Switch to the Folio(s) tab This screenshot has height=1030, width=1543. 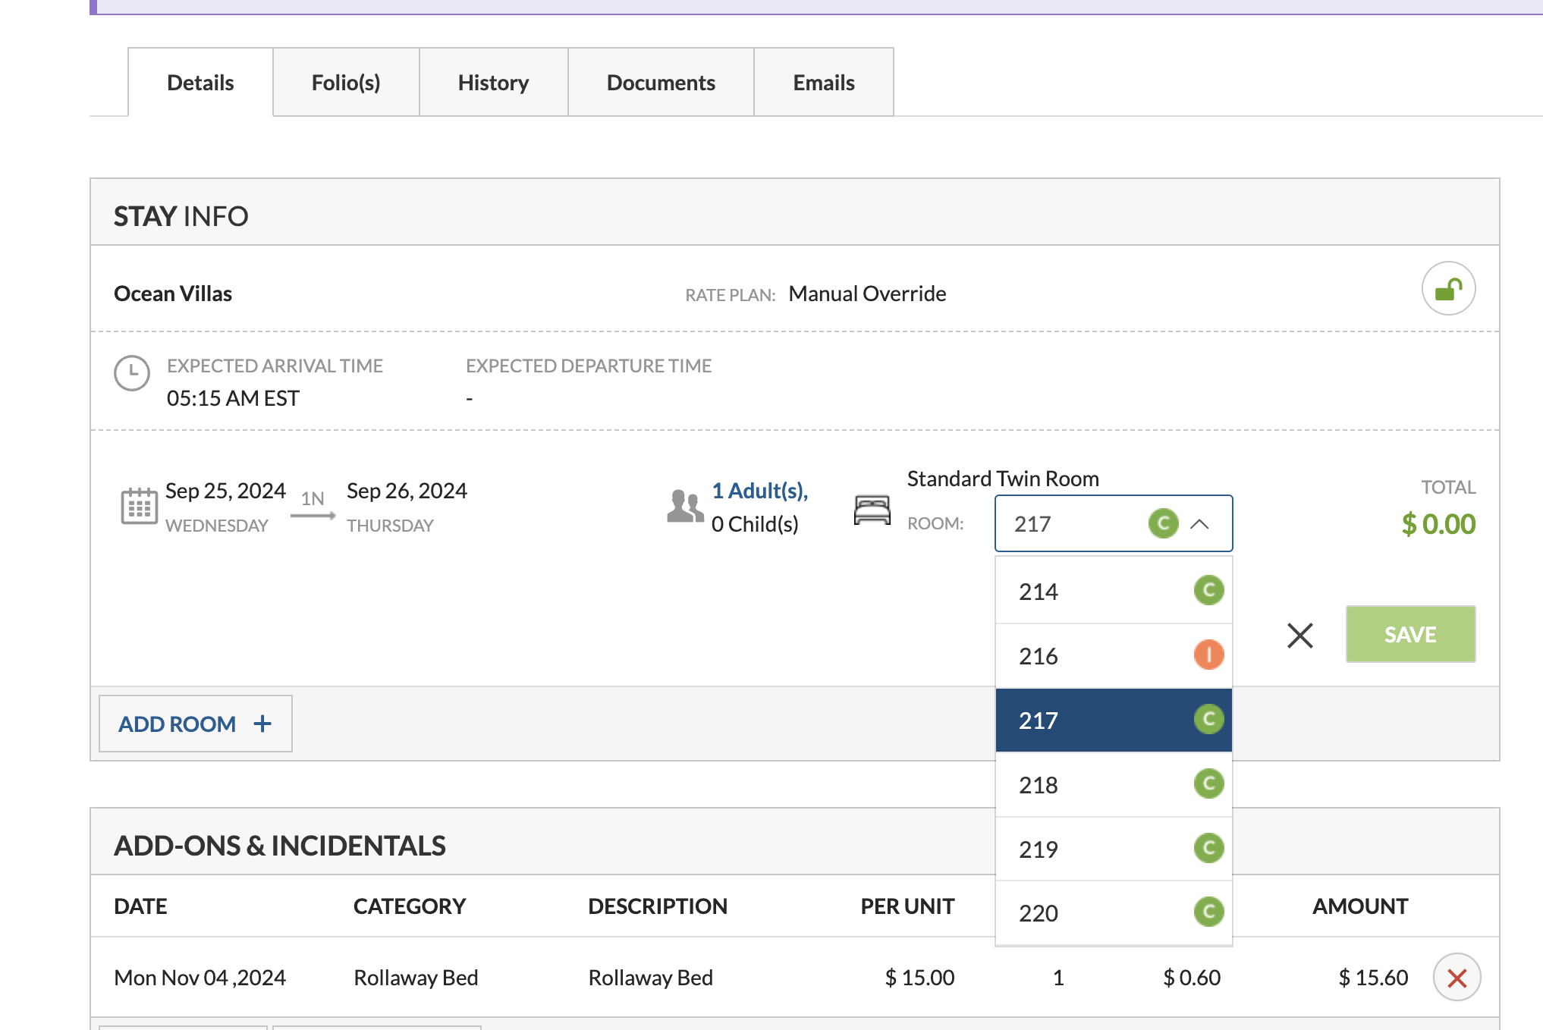[x=346, y=83]
